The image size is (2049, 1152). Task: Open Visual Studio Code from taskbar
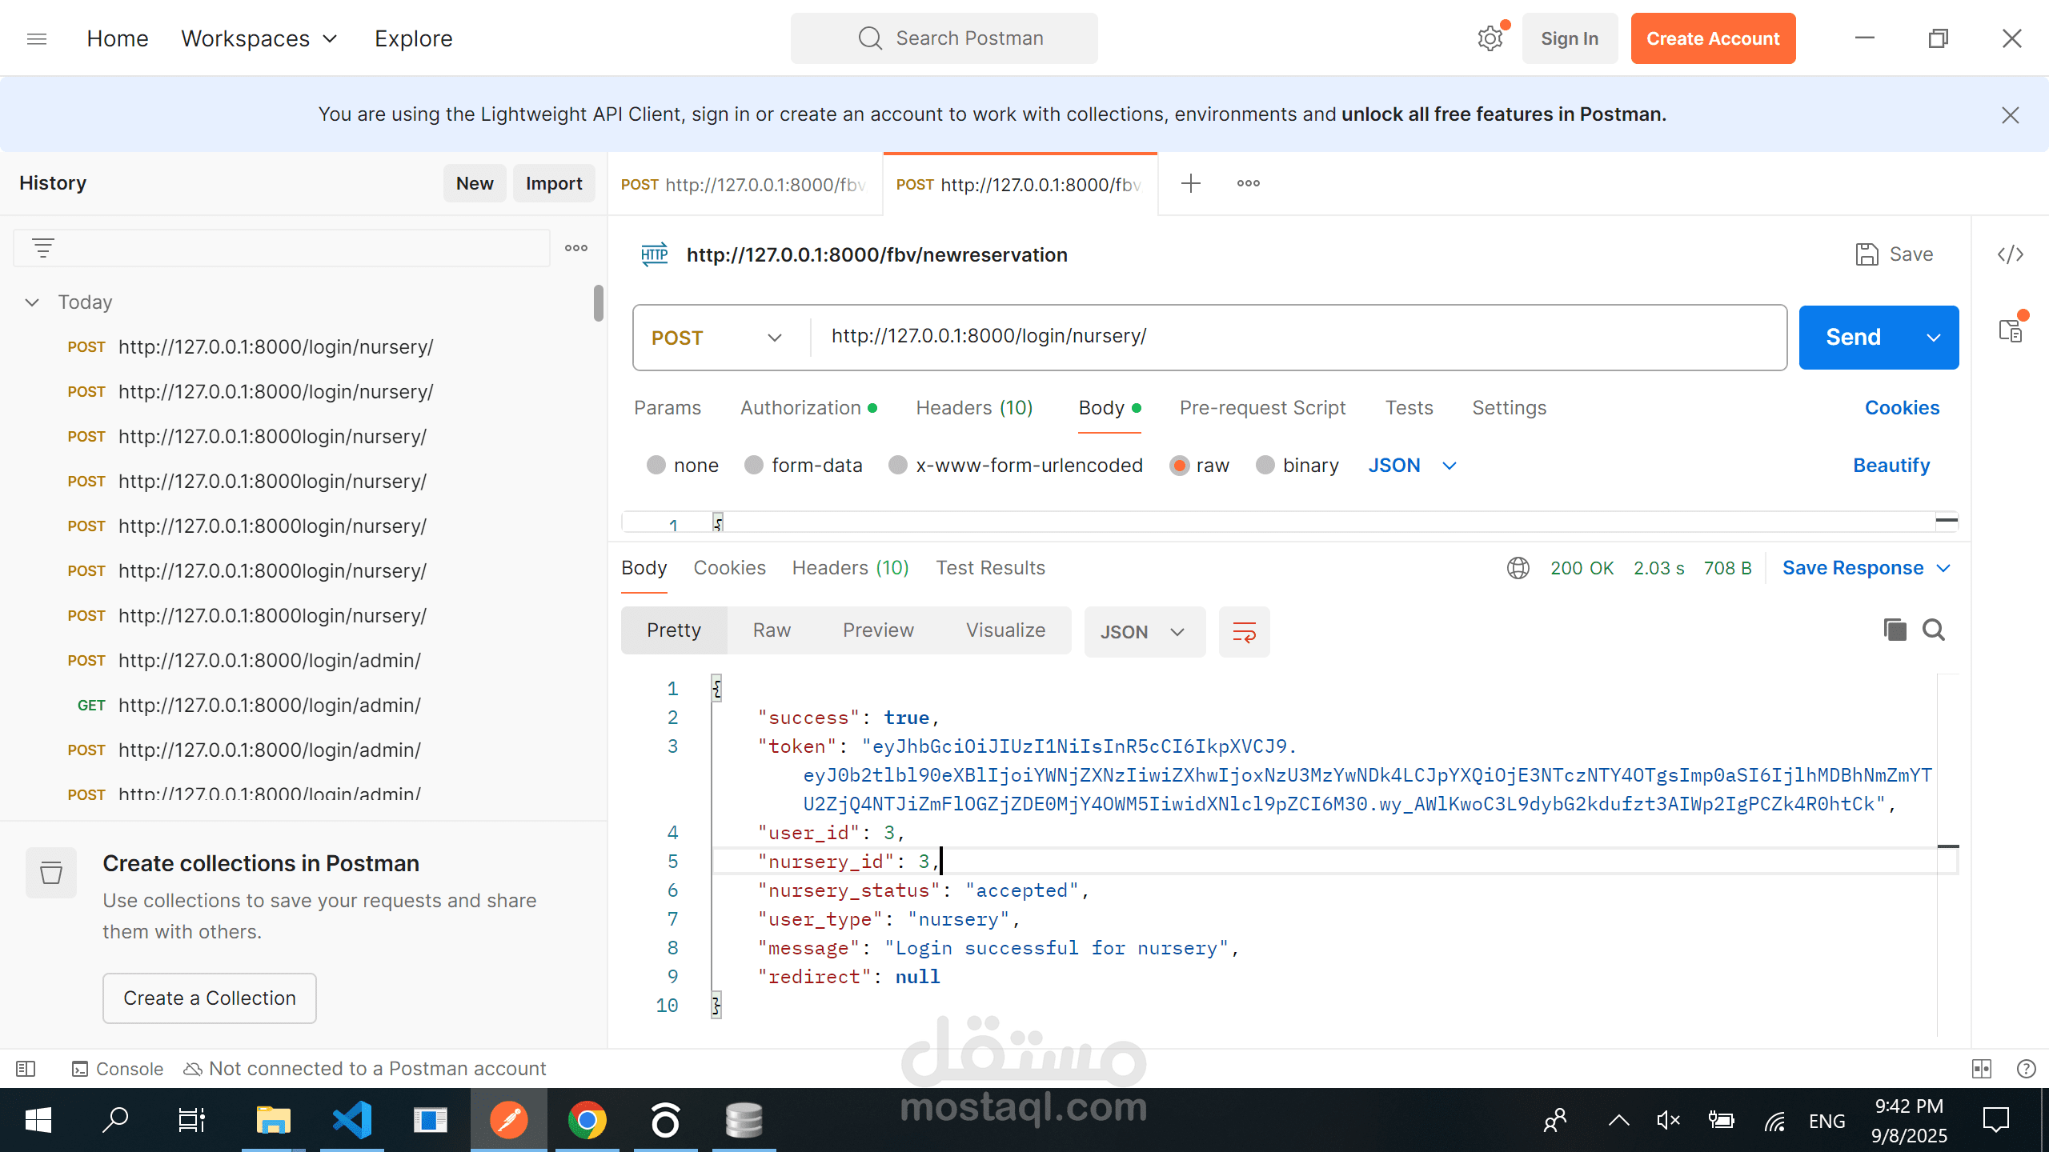pos(352,1120)
